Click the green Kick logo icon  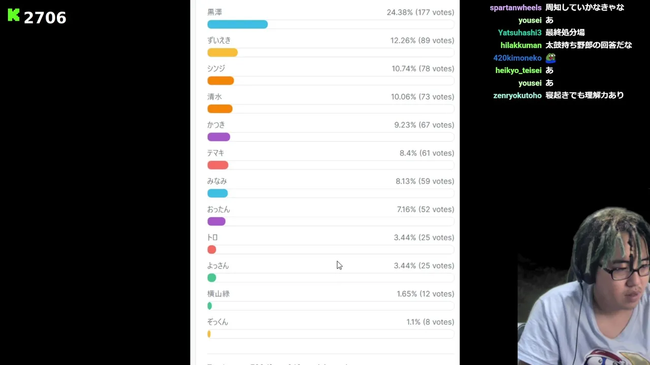(x=14, y=15)
